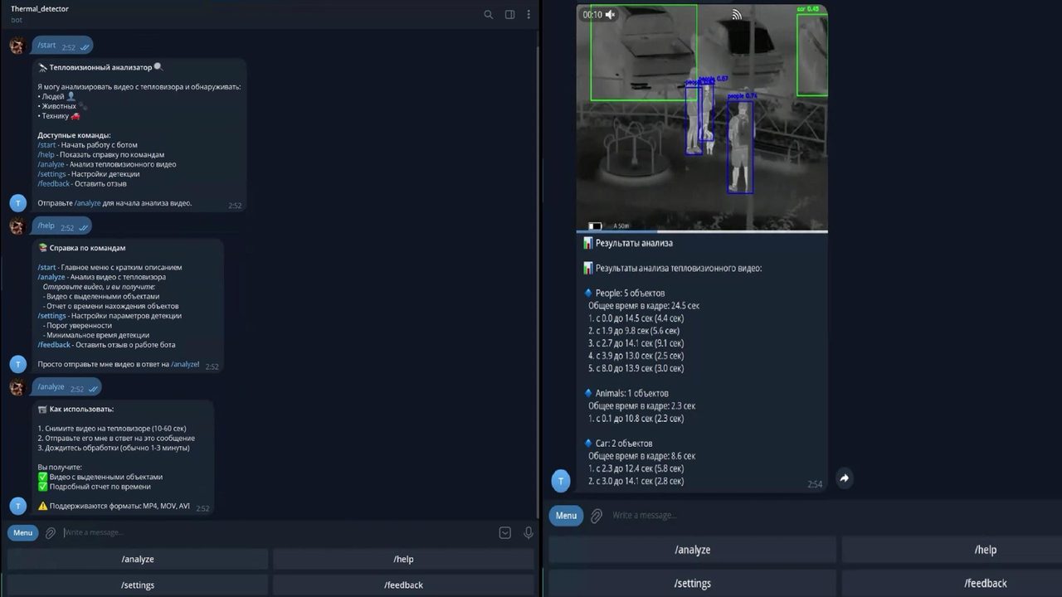Image resolution: width=1062 pixels, height=597 pixels.
Task: Click bot avatar beside 'Справка по командам' message
Action: [x=17, y=363]
